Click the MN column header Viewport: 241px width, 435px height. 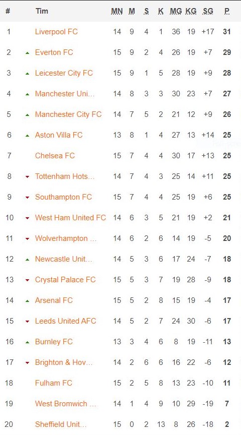click(x=117, y=11)
